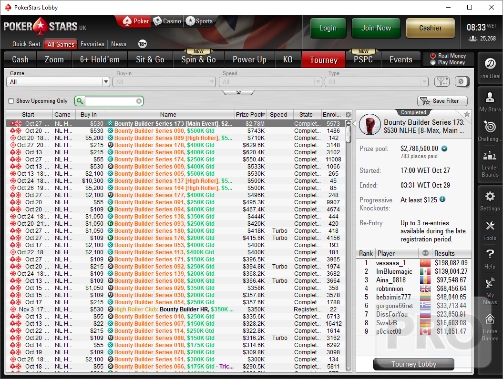
Task: Select Play Money radio button
Action: [433, 62]
